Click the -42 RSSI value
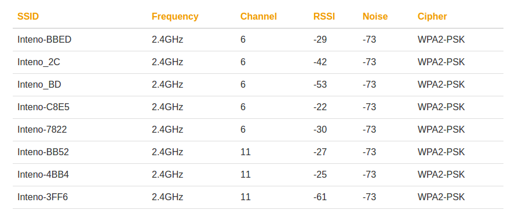The width and height of the screenshot is (511, 210). [320, 62]
